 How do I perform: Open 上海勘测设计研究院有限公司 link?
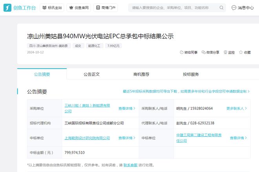pos(87,138)
